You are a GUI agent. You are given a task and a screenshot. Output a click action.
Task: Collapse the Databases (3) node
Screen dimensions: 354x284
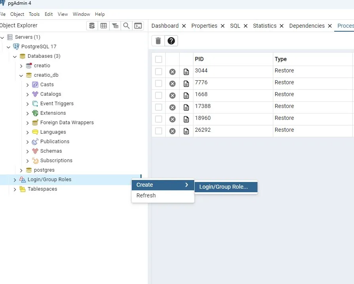(x=15, y=57)
